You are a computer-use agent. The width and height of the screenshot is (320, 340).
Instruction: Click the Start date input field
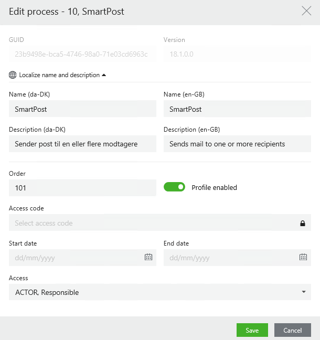pos(73,258)
